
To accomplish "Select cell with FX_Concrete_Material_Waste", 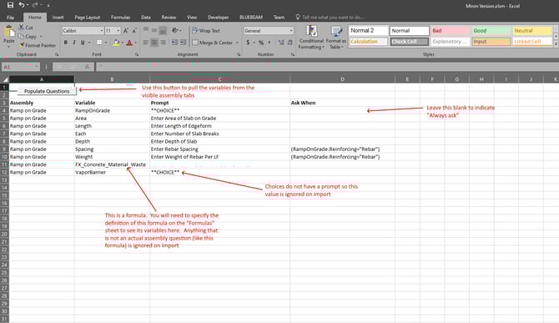I will point(112,164).
